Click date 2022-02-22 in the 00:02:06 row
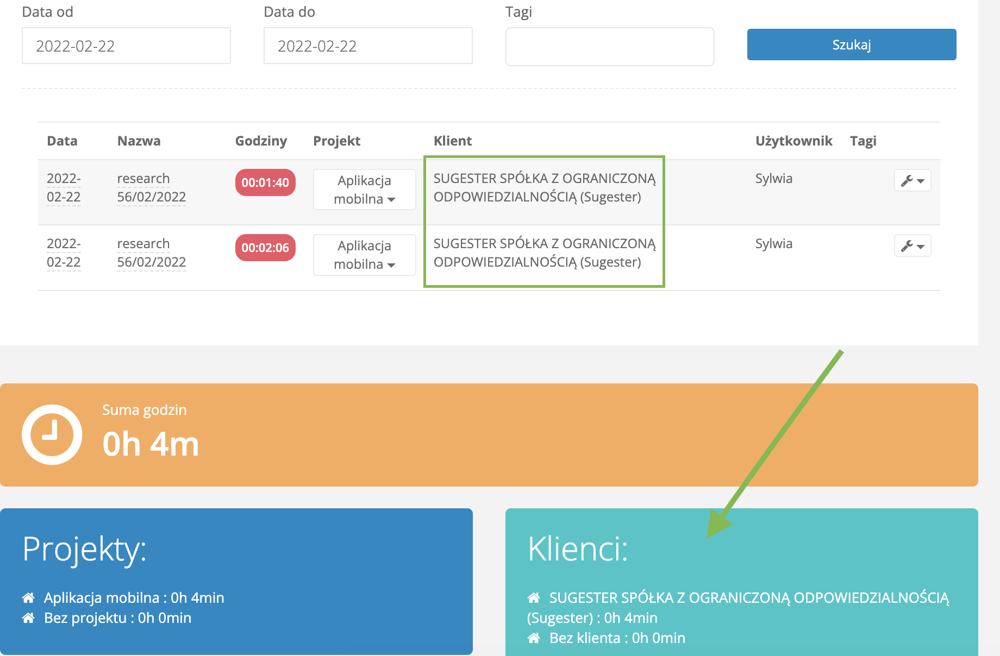The height and width of the screenshot is (656, 1000). coord(64,253)
